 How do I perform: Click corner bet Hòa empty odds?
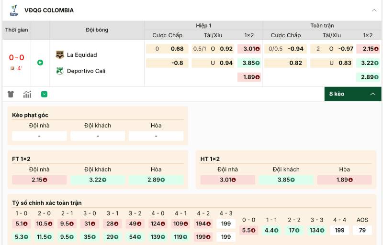point(156,136)
